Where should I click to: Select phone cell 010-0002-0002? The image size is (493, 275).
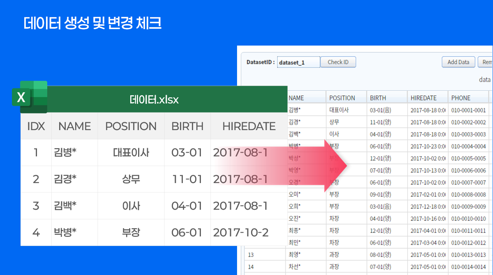tap(469, 122)
